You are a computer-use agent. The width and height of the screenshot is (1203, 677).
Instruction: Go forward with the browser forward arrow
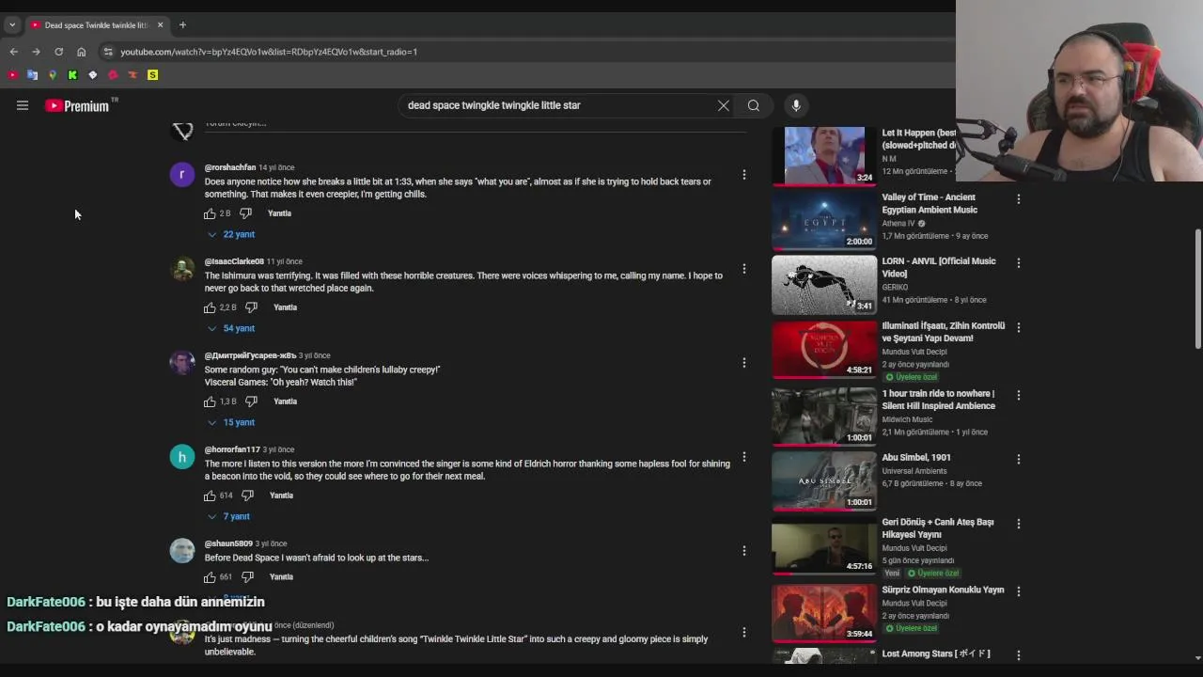pos(36,52)
